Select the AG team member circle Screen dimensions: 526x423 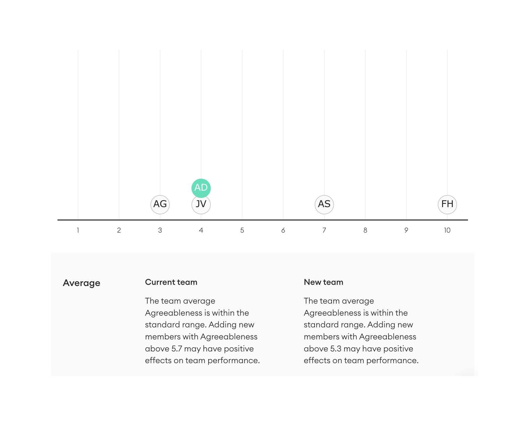[160, 204]
